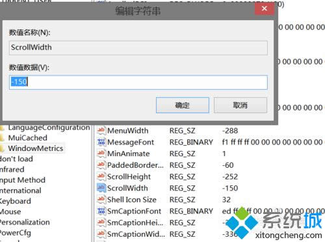Select the Input Method registry key
The image size is (325, 242).
23,180
